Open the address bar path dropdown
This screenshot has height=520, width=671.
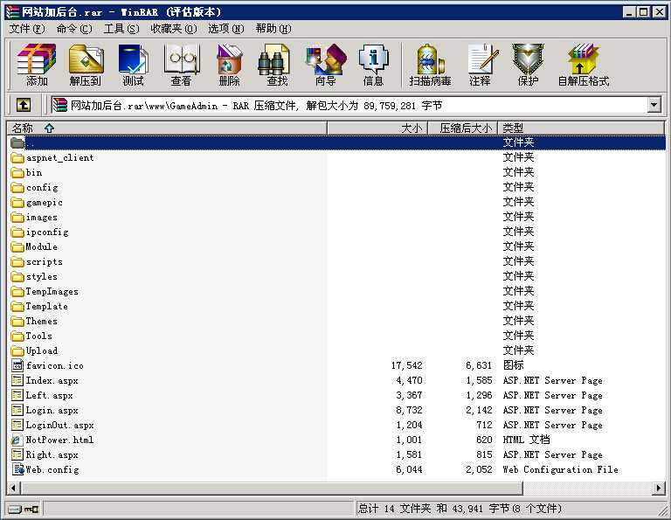[654, 104]
